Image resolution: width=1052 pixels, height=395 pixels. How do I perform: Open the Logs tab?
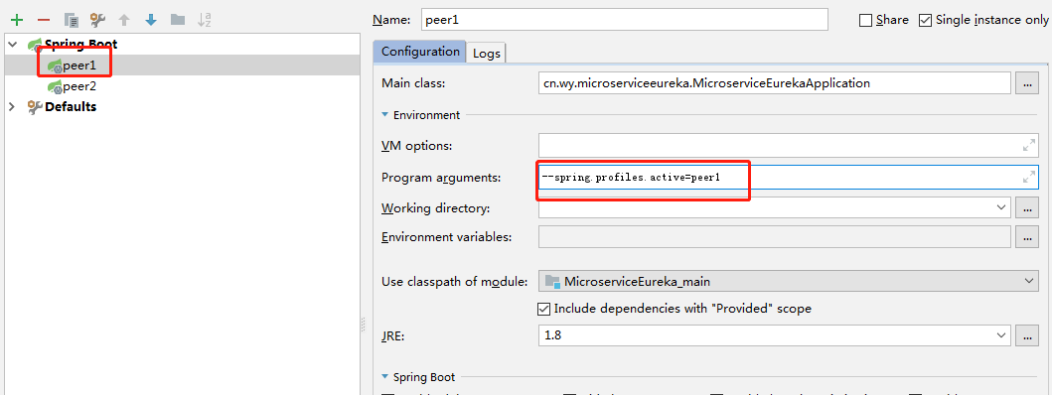point(487,53)
